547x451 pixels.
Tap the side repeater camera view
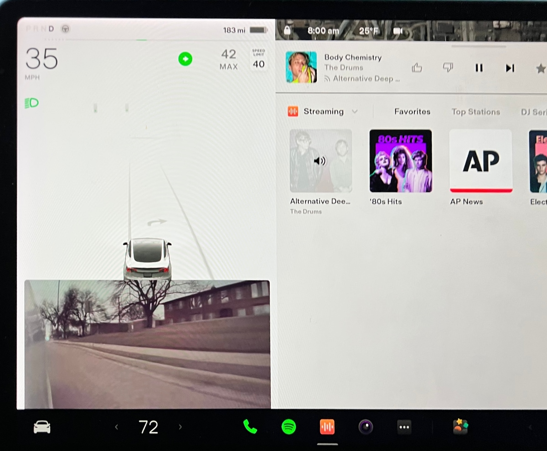pyautogui.click(x=147, y=344)
